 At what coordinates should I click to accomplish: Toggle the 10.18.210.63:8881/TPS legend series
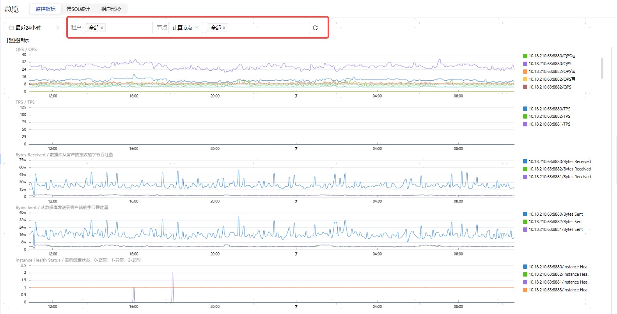click(547, 124)
